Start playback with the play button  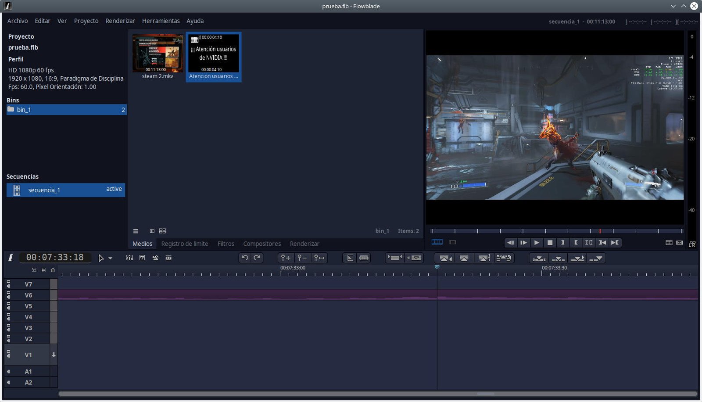click(x=537, y=243)
